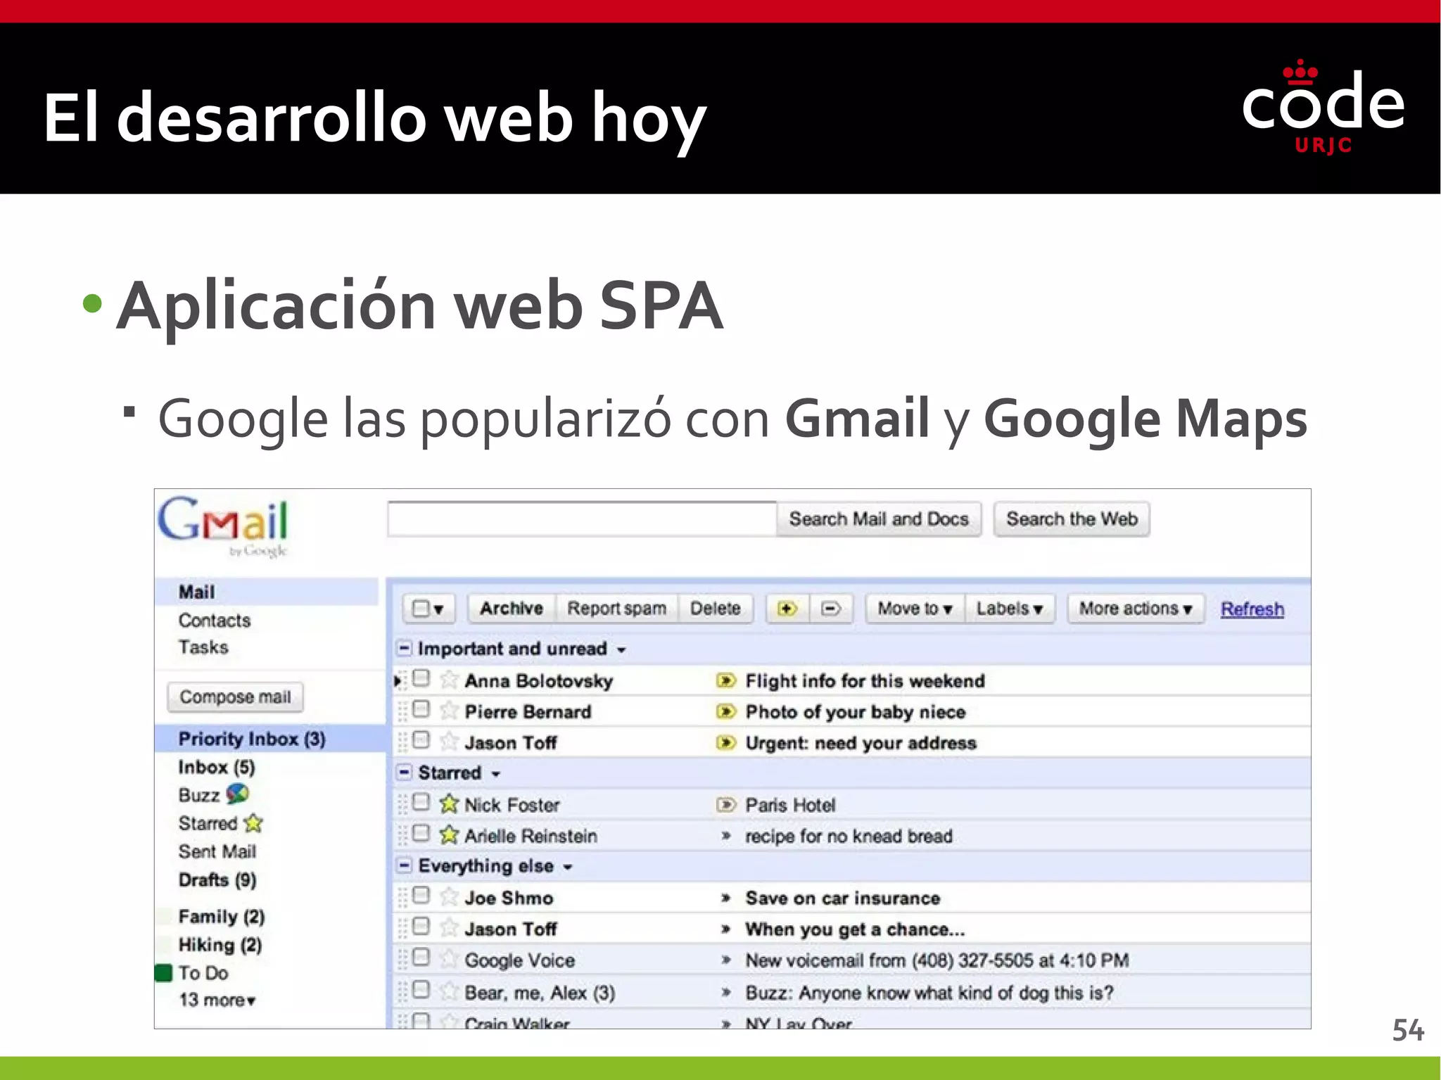Click the Archive button
This screenshot has height=1080, width=1441.
[512, 609]
